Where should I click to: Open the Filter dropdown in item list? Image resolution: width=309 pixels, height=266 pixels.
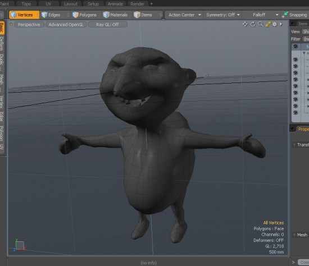coord(306,39)
